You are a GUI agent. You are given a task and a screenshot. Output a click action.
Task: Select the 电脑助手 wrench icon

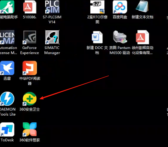click(x=7, y=7)
